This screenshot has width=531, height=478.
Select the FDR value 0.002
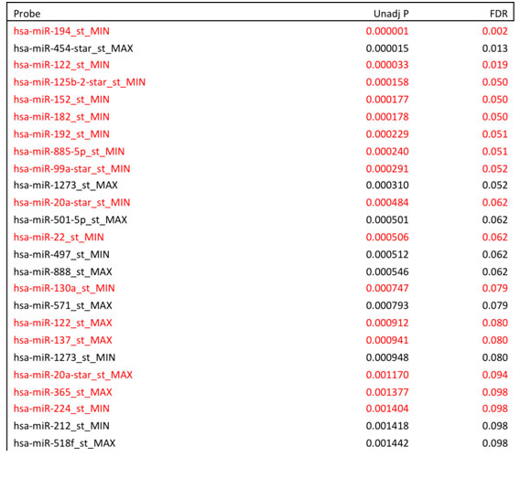494,31
